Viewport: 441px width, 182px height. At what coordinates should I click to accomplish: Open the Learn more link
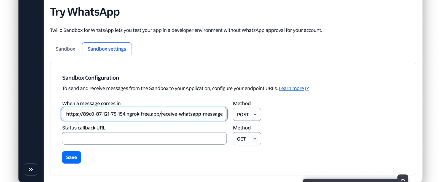pos(291,88)
